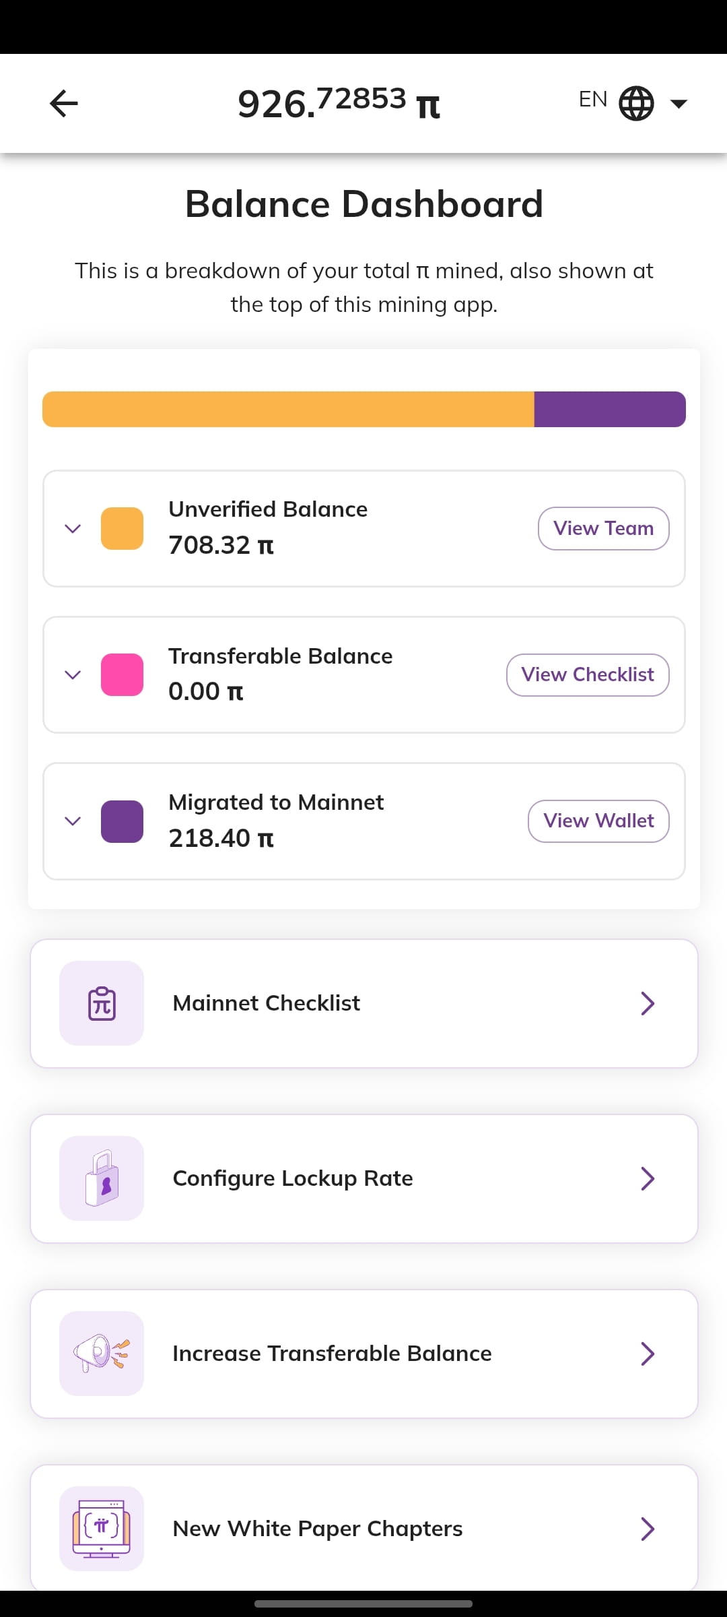Viewport: 727px width, 1617px height.
Task: Open New White Paper Chapters item
Action: pos(364,1528)
